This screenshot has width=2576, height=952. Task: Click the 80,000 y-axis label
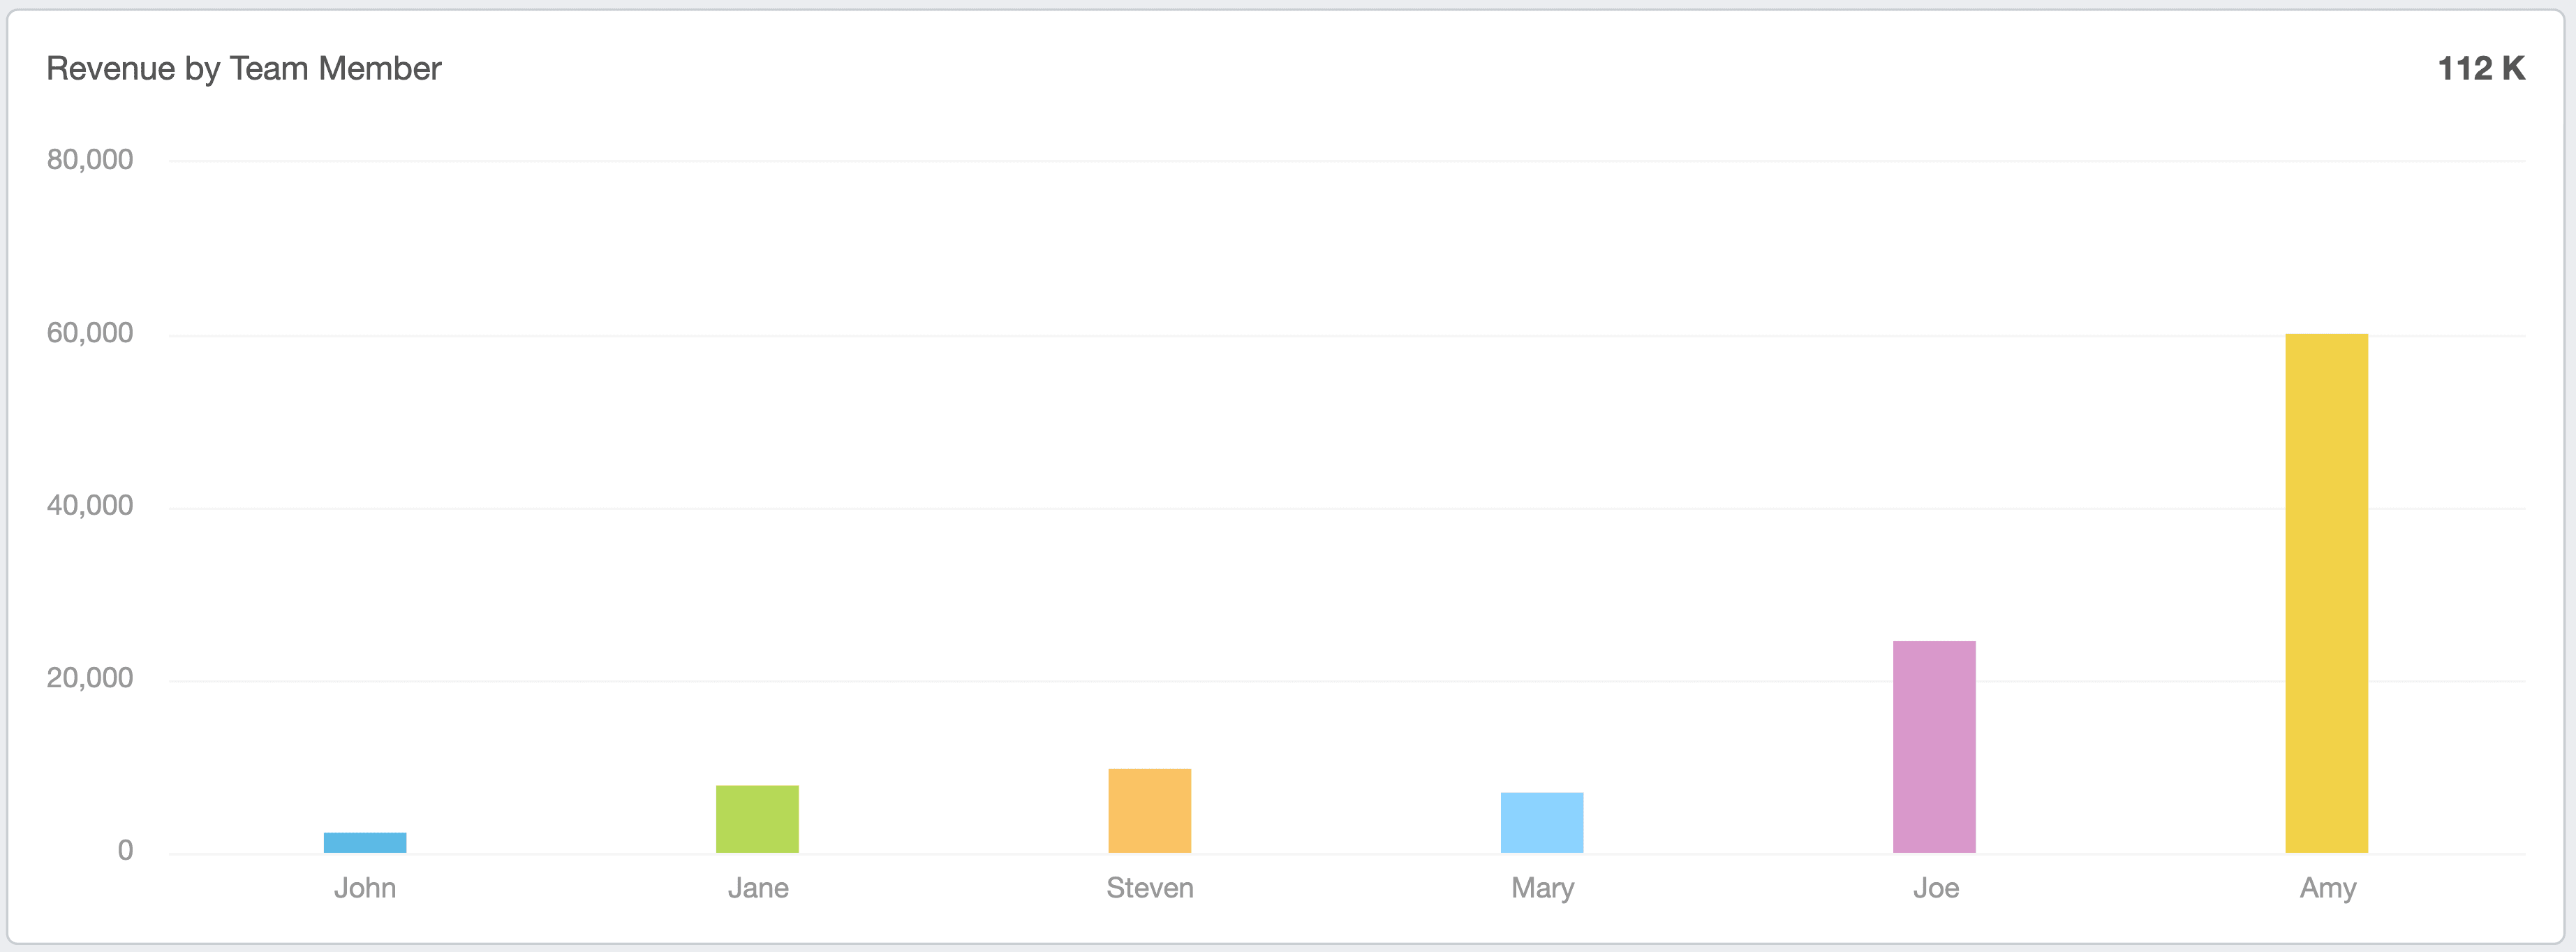[90, 160]
